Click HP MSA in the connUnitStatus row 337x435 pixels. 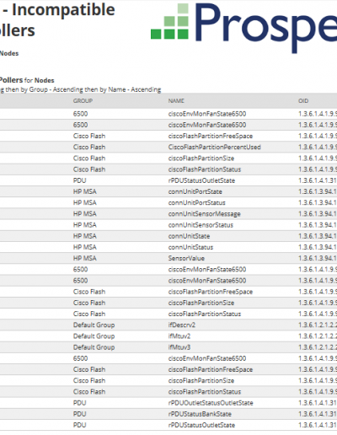click(85, 247)
